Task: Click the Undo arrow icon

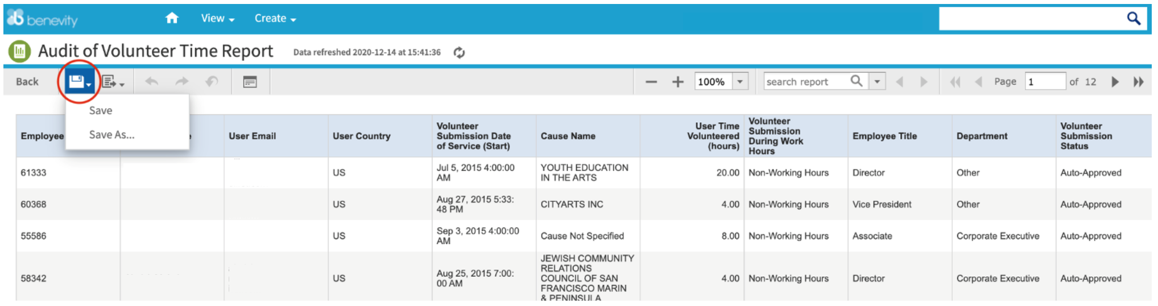Action: (152, 82)
